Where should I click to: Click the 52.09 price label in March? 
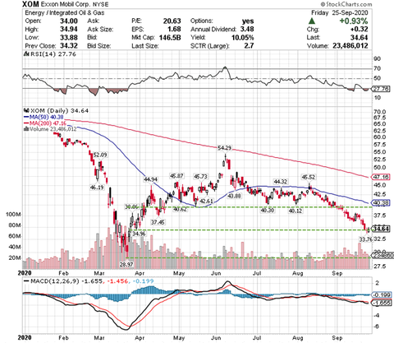pyautogui.click(x=100, y=155)
